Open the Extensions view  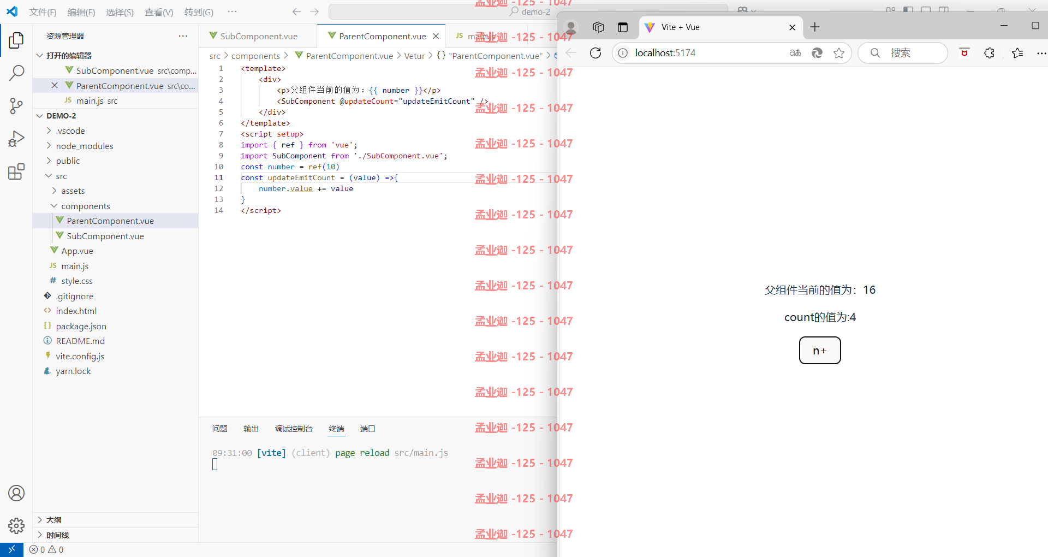[x=16, y=172]
